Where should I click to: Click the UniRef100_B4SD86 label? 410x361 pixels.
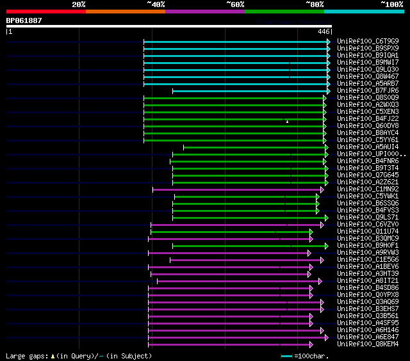[x=368, y=288]
